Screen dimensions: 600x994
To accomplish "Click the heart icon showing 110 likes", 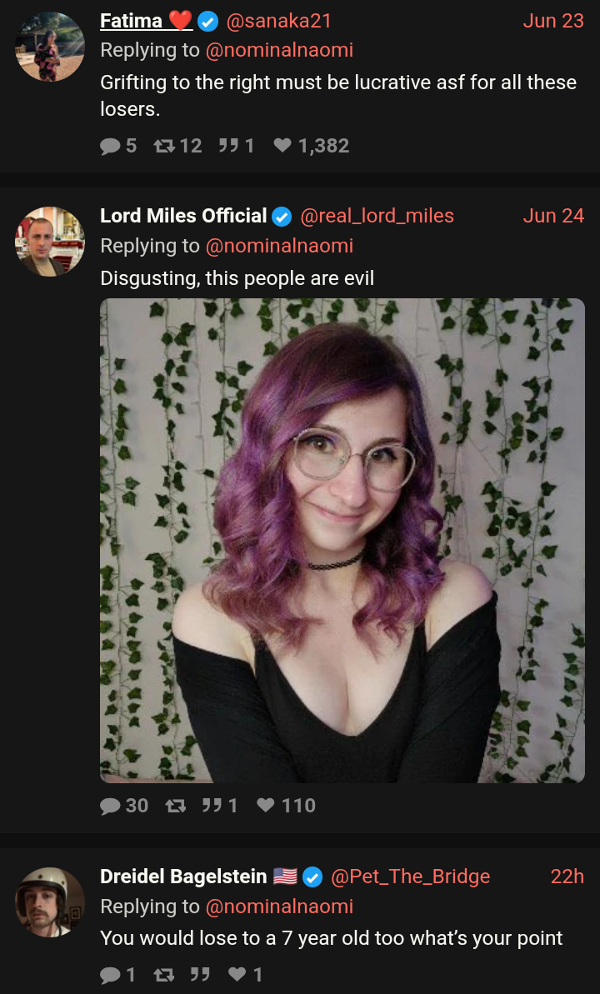I will 266,806.
